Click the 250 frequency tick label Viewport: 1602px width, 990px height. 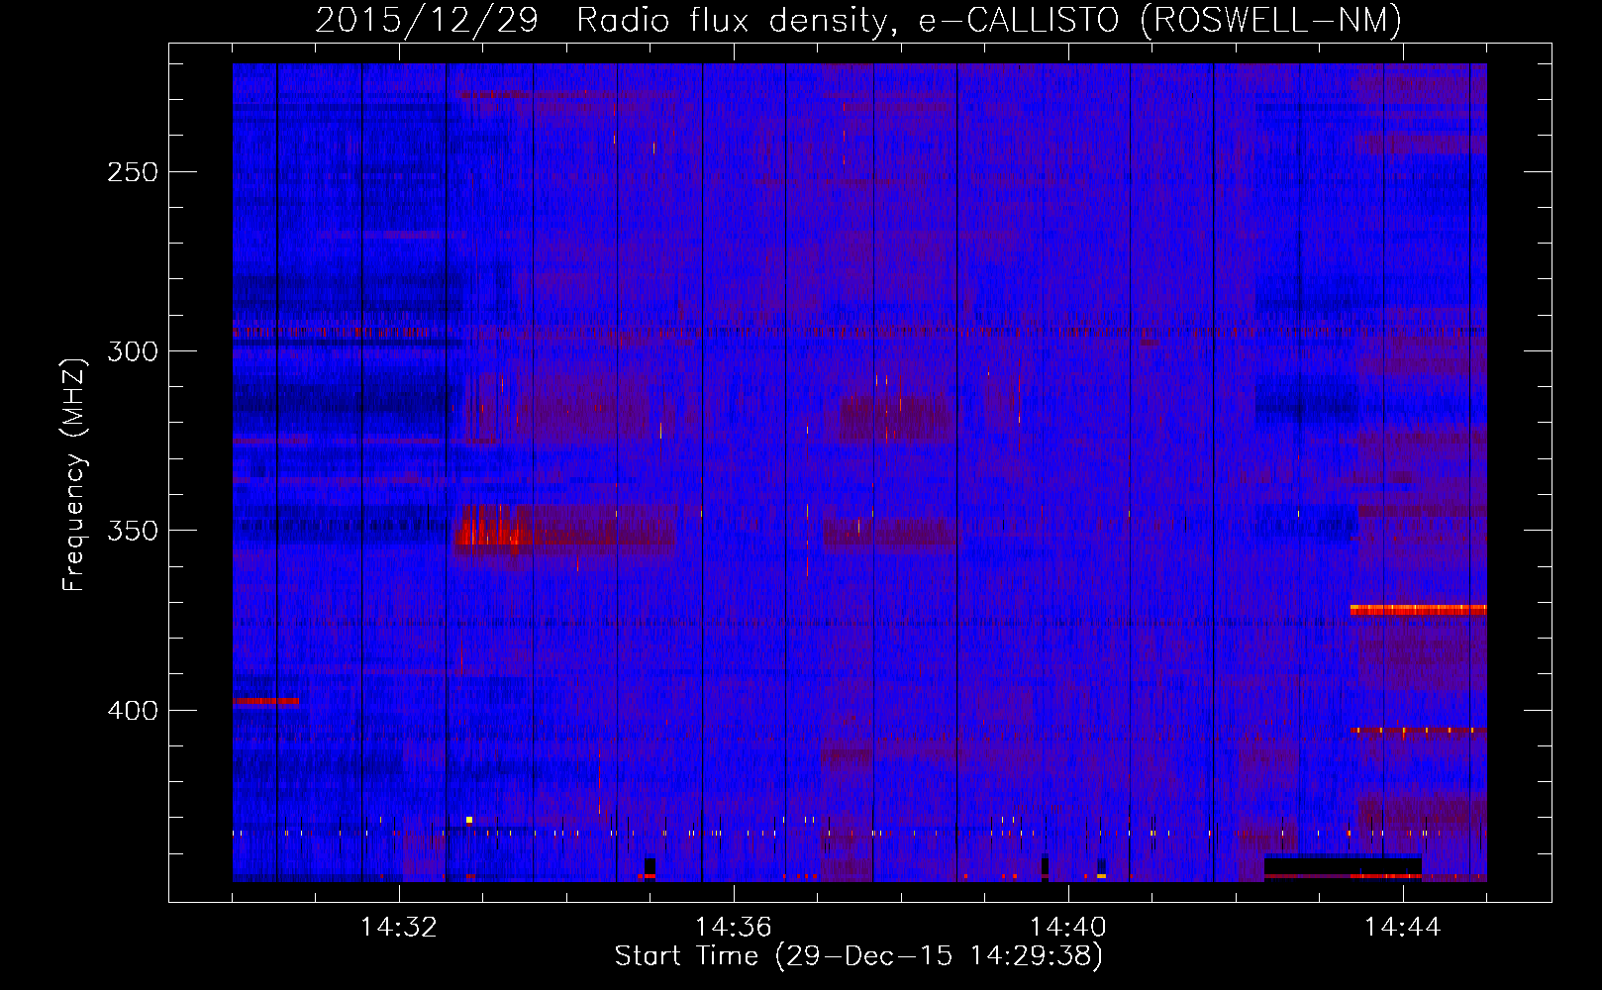point(133,172)
